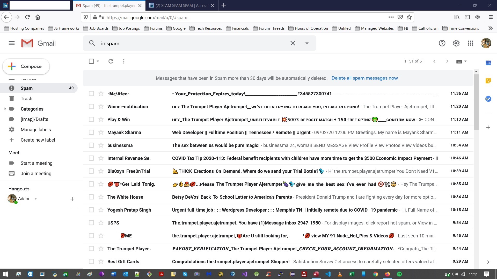This screenshot has height=279, width=497.
Task: Open Google Keep side panel icon
Action: [x=488, y=81]
